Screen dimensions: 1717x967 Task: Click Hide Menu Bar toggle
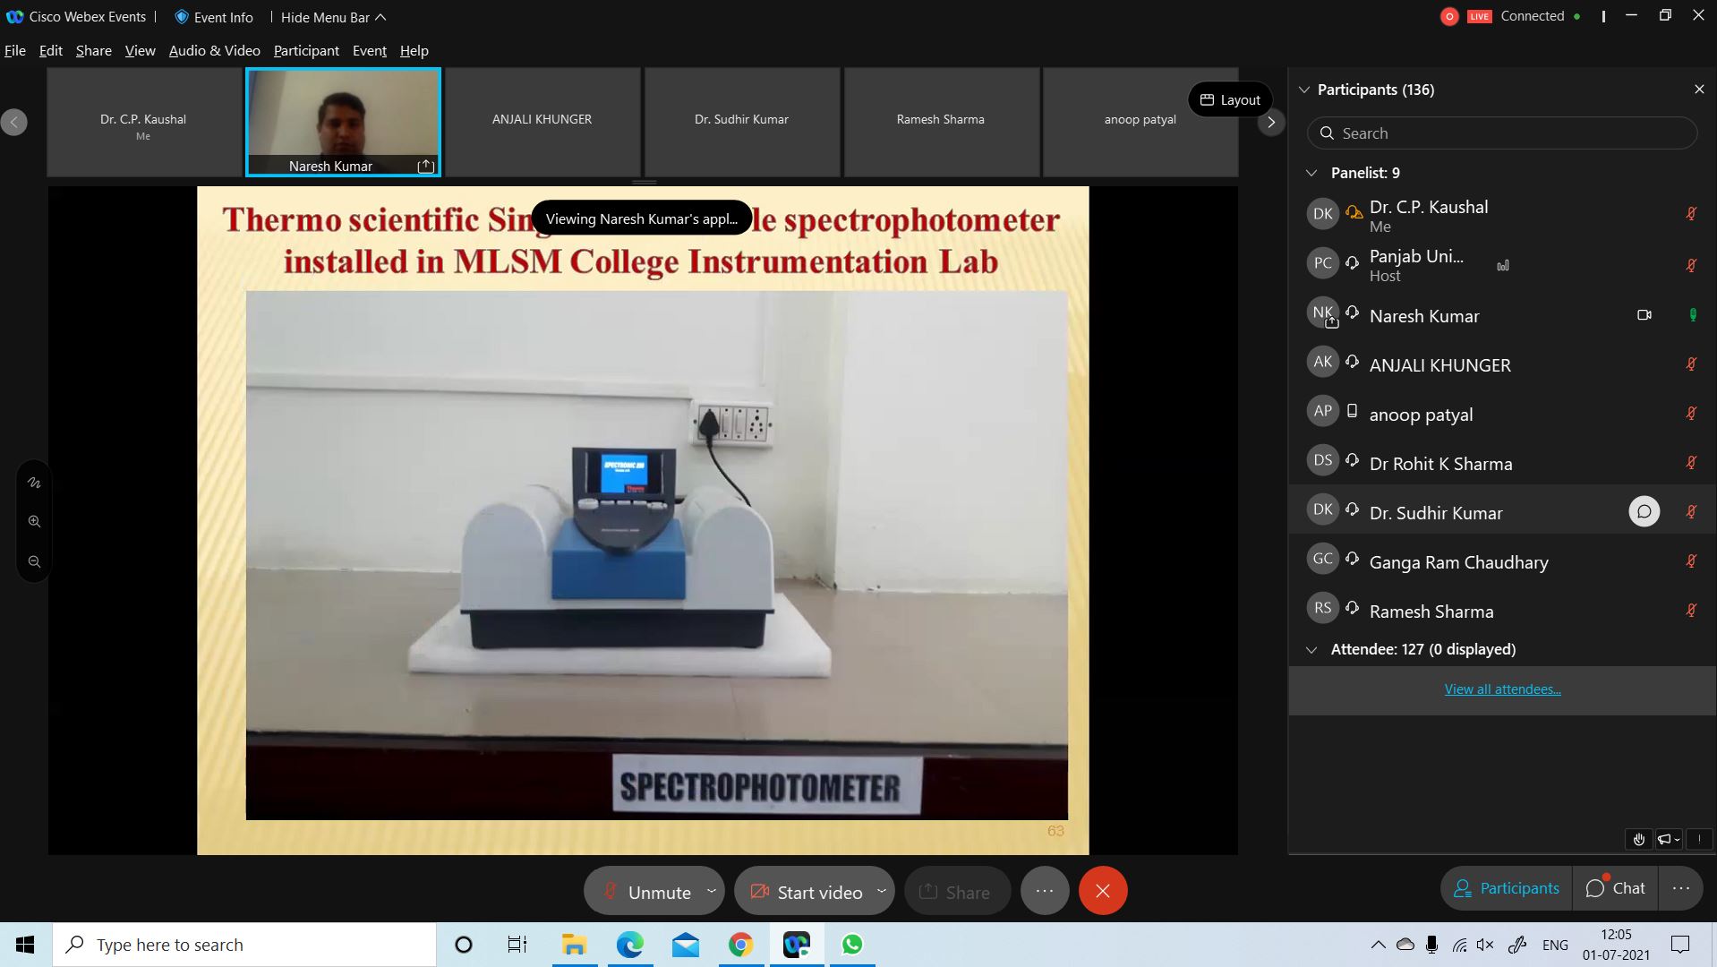point(333,17)
